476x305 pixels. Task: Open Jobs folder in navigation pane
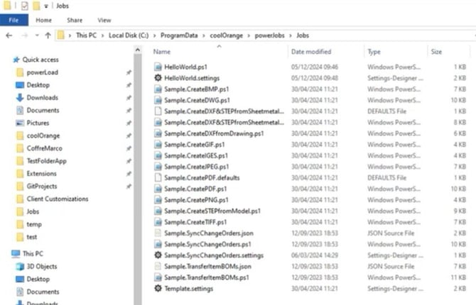[x=33, y=211]
